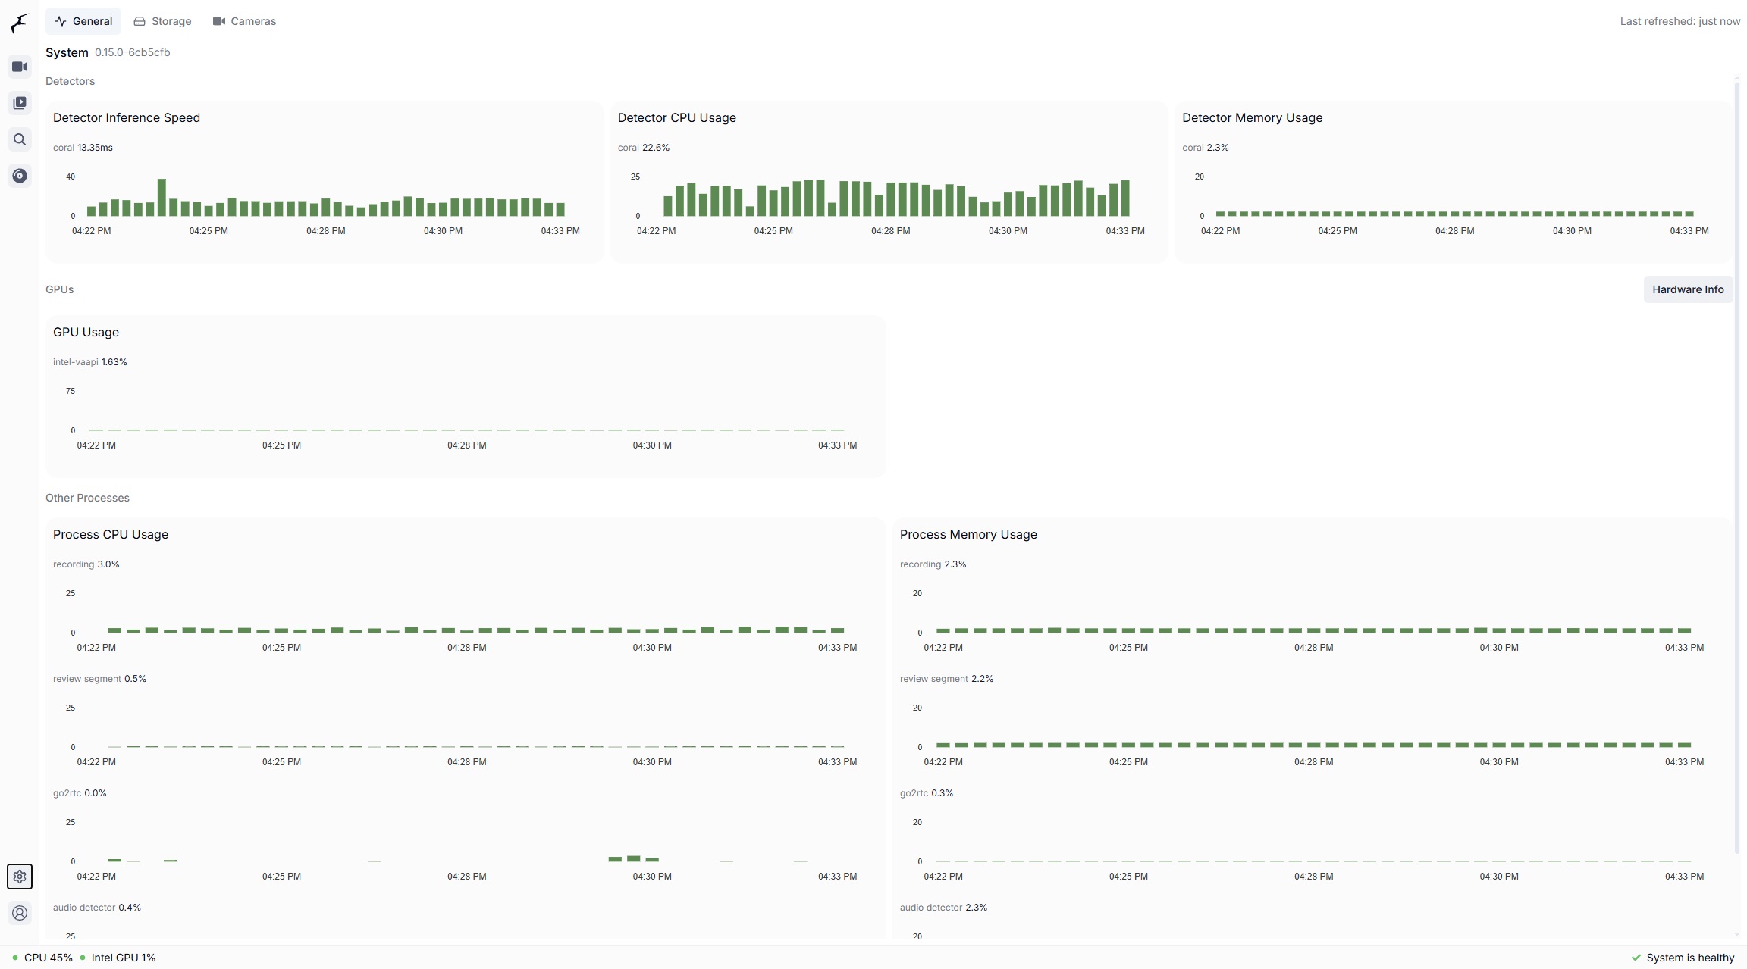Select the General tab
Screen dimensions: 1747x969
tap(83, 21)
